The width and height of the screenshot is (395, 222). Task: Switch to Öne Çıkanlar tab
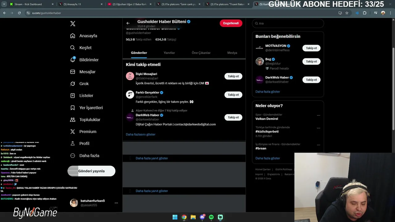pyautogui.click(x=201, y=53)
